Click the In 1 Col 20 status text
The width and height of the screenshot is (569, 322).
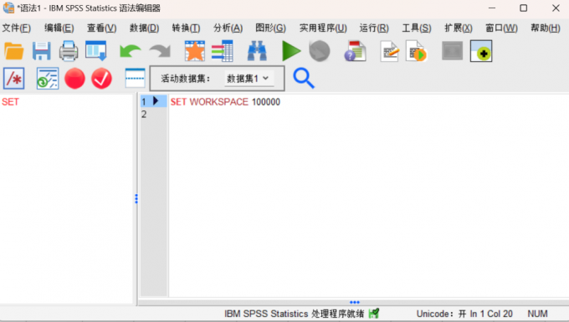(491, 314)
